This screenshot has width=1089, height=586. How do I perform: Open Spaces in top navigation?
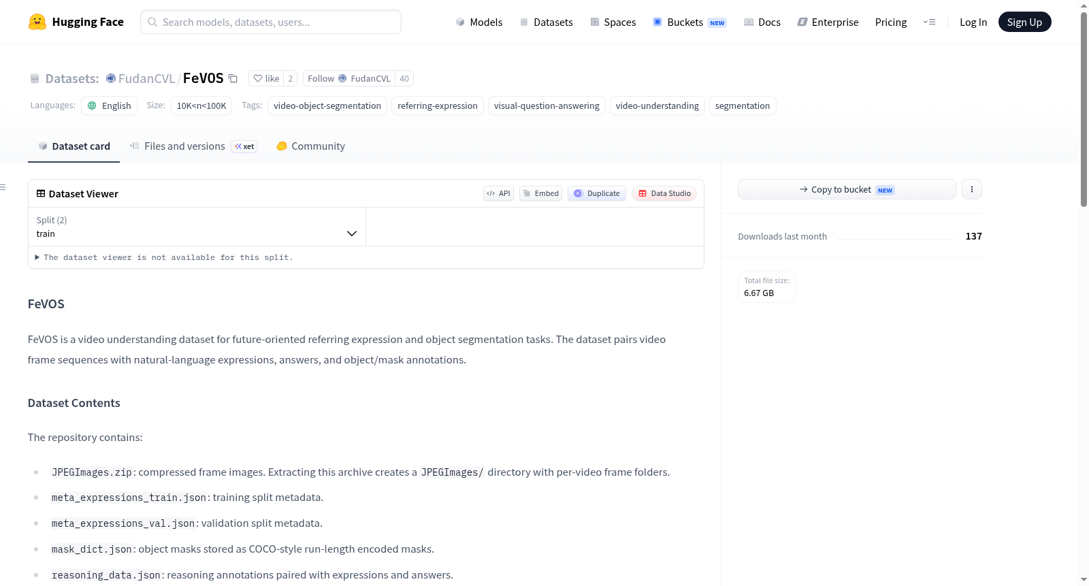[613, 22]
